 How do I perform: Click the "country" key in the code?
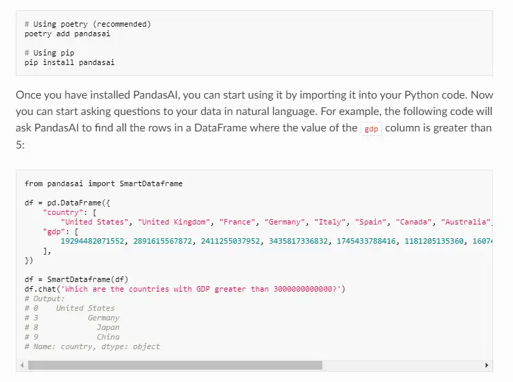(63, 212)
